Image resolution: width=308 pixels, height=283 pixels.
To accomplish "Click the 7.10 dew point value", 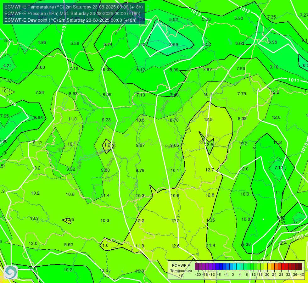I will coord(141,95).
